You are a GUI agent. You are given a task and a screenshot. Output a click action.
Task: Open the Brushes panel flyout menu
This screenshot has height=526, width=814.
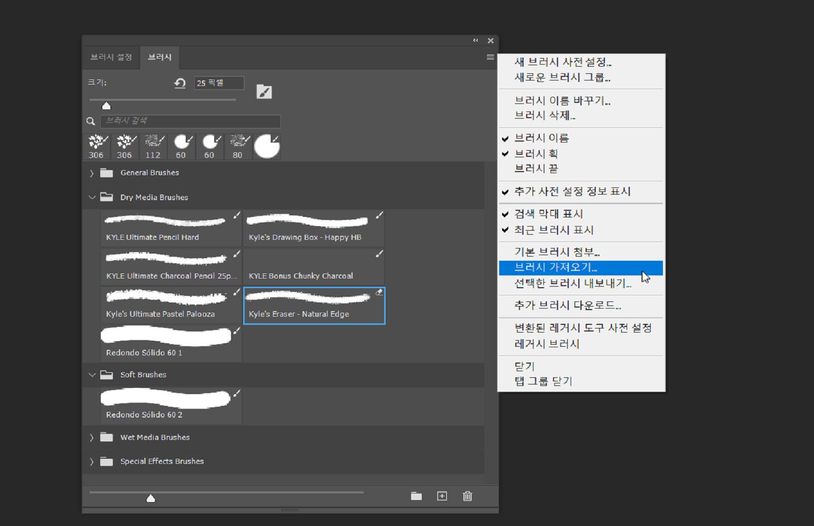click(x=490, y=57)
